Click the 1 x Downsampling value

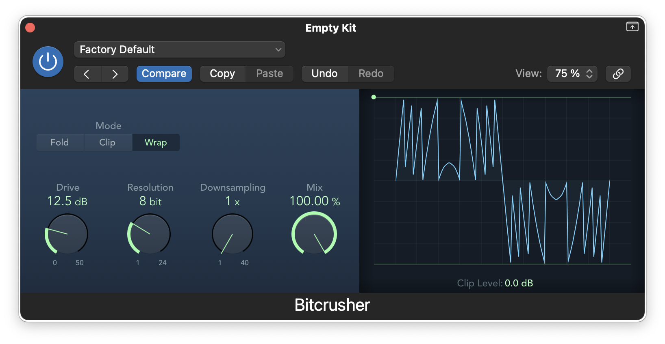tap(233, 201)
